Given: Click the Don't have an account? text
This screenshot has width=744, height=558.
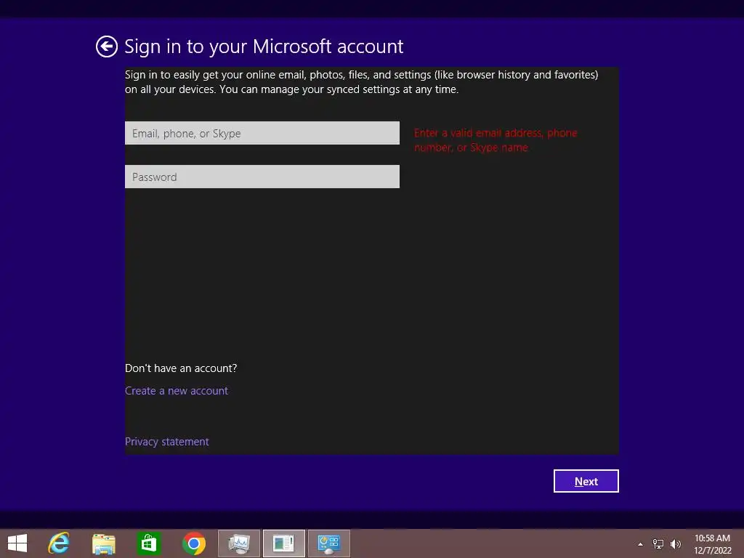Looking at the screenshot, I should tap(181, 368).
